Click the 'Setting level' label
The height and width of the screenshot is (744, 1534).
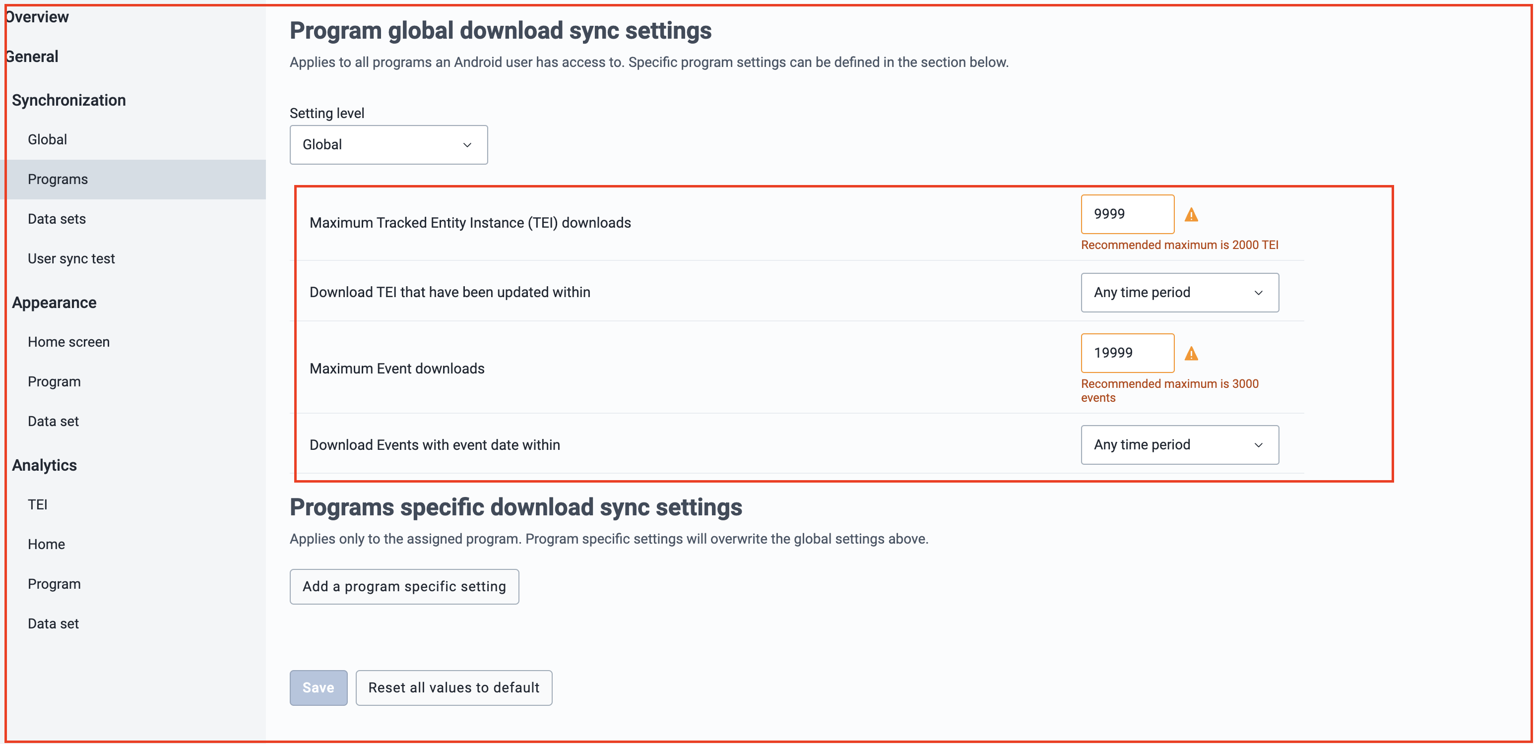[327, 113]
